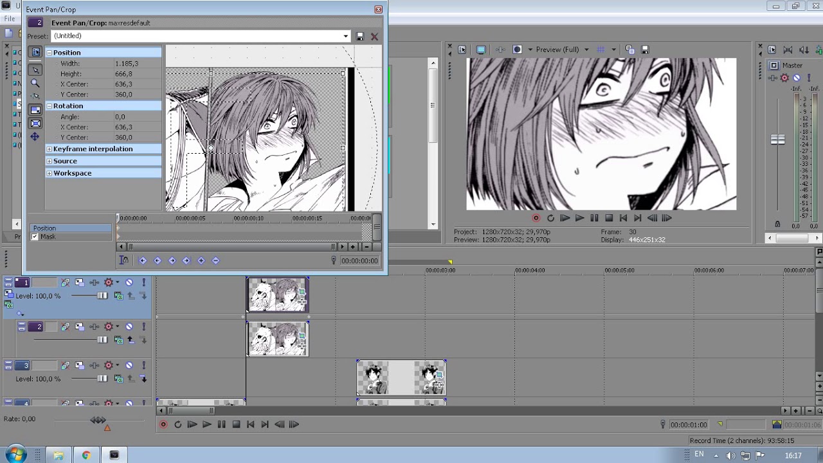Bypass motion blur on track 1
The width and height of the screenshot is (823, 463).
[65, 282]
